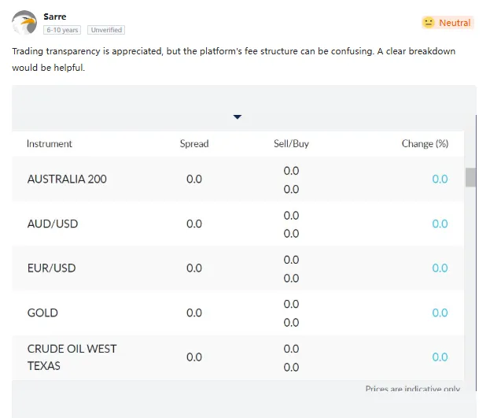Click the blue change value for GOLD
The image size is (490, 418).
(x=440, y=313)
